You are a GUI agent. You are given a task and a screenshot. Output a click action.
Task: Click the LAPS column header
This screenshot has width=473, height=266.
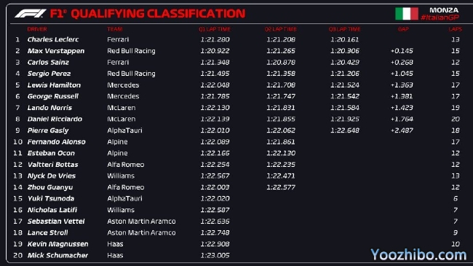click(x=456, y=29)
